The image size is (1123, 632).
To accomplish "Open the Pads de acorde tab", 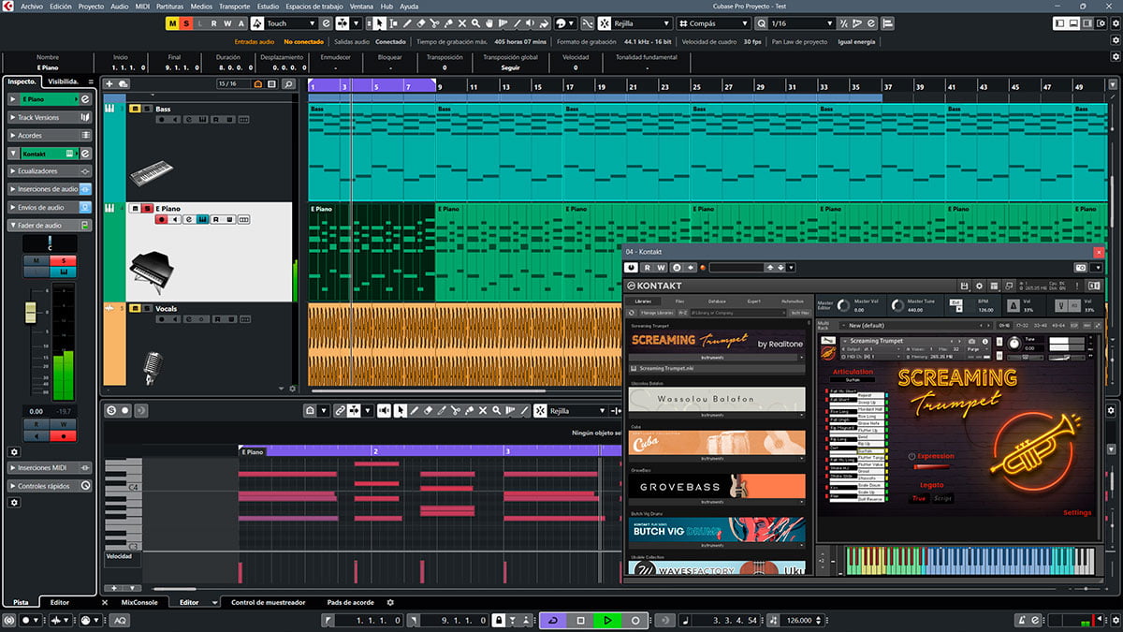I will [351, 602].
